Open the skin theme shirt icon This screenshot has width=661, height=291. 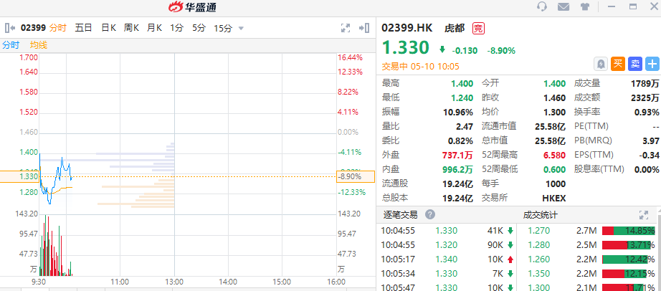pyautogui.click(x=585, y=6)
